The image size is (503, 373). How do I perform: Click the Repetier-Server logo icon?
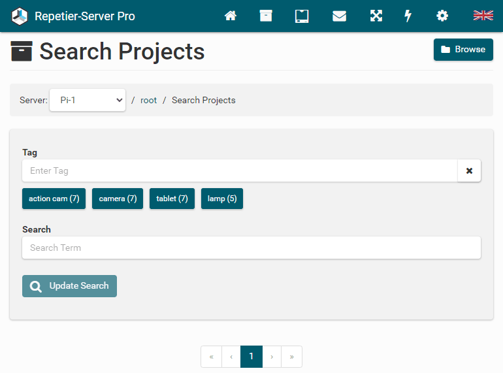coord(20,16)
